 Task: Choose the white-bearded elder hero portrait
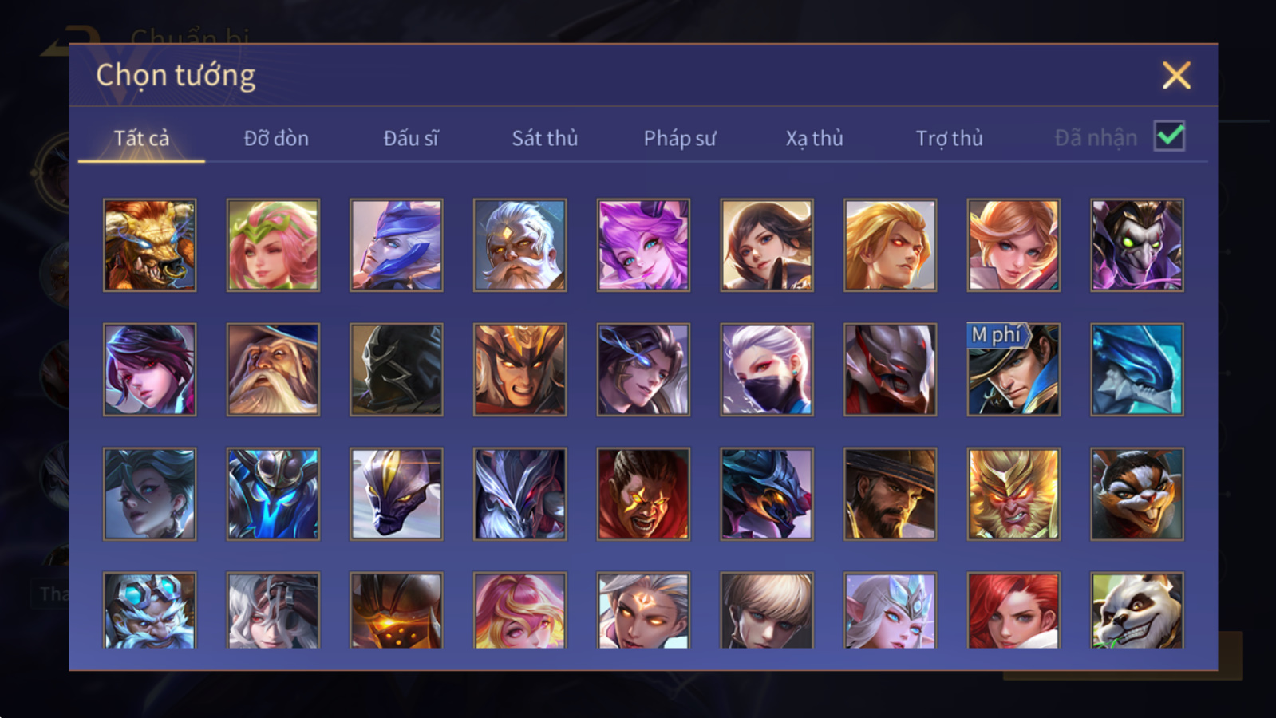click(x=519, y=245)
